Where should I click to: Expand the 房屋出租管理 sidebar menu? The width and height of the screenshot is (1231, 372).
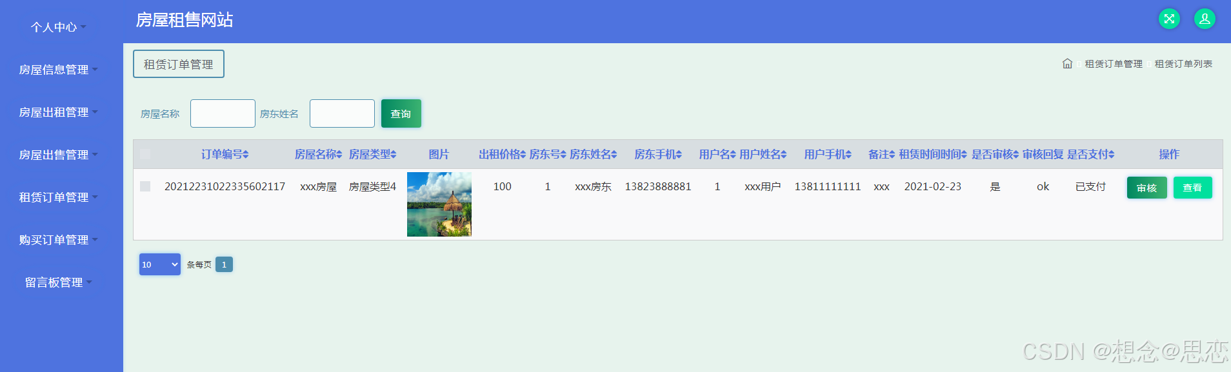(x=58, y=112)
